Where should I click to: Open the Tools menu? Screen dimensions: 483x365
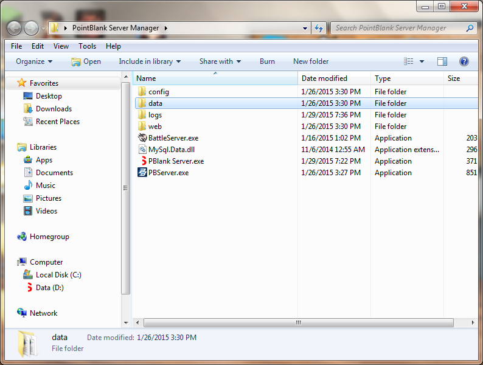click(87, 46)
